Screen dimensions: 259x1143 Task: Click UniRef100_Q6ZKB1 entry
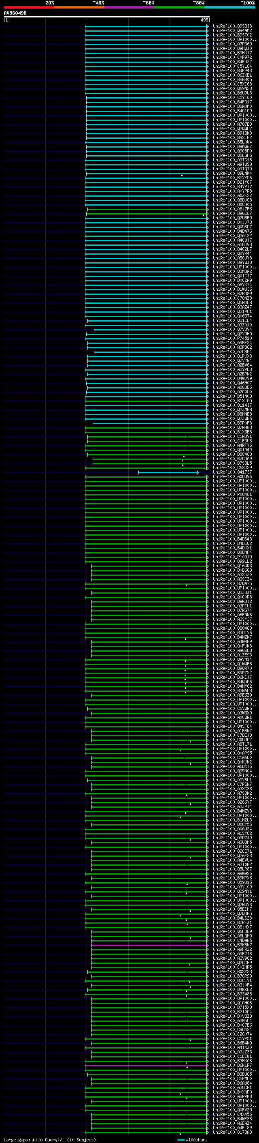[x=232, y=75]
